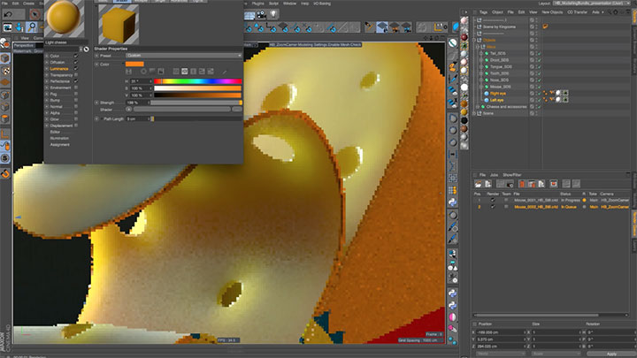The image size is (637, 358).
Task: Open the Layout dropdown at top right
Action: [590, 4]
